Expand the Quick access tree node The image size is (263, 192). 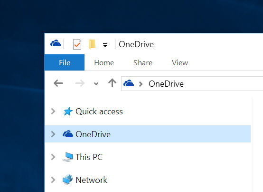(53, 111)
